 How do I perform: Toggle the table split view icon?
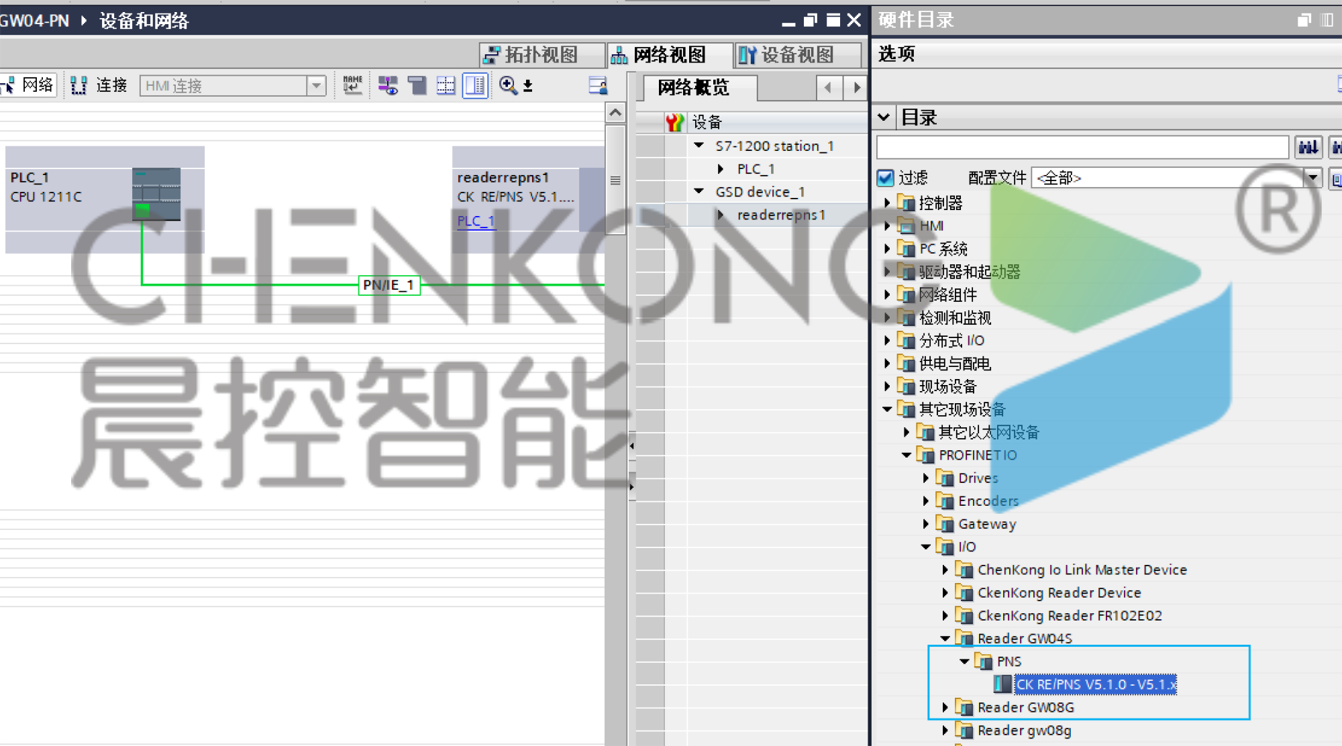(474, 85)
